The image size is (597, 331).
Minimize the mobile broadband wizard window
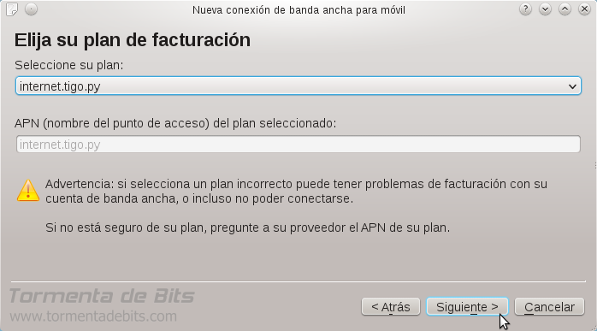(545, 9)
